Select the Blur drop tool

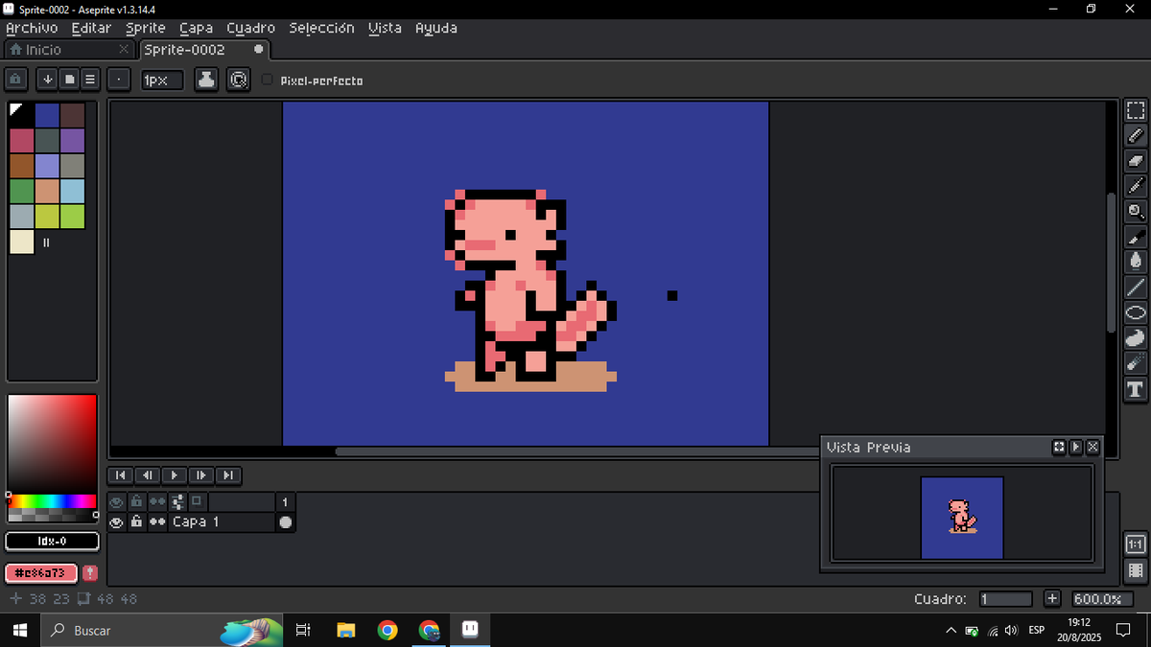click(1136, 261)
